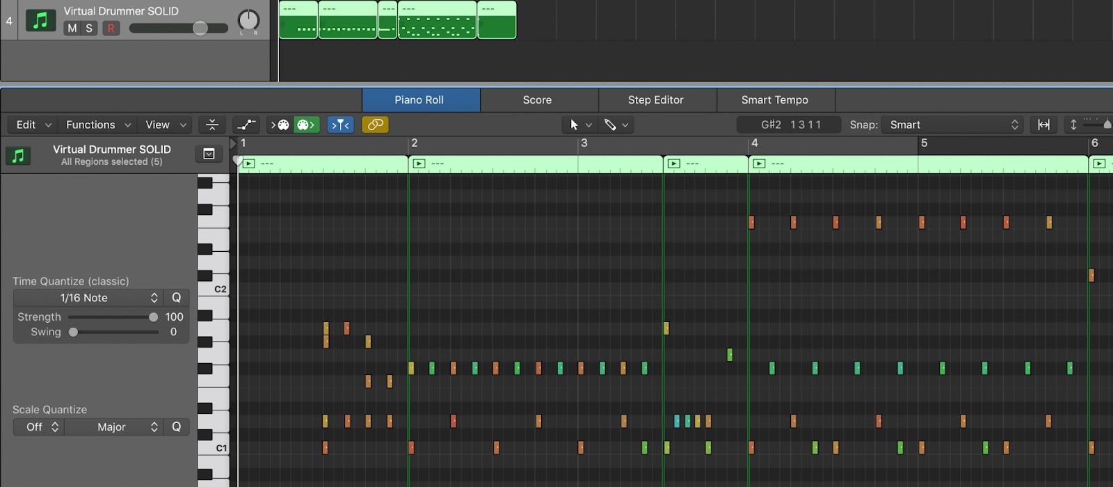The height and width of the screenshot is (487, 1113).
Task: Open the Functions menu dropdown
Action: pyautogui.click(x=98, y=125)
